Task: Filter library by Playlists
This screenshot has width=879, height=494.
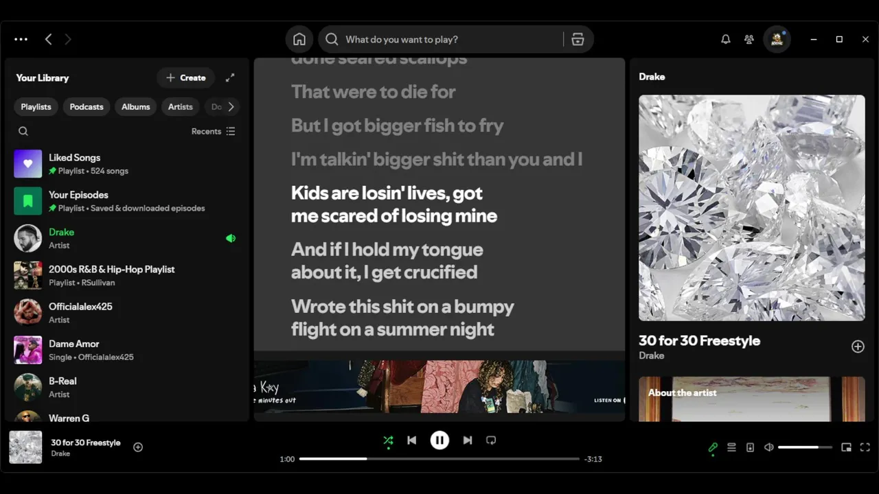Action: (36, 106)
